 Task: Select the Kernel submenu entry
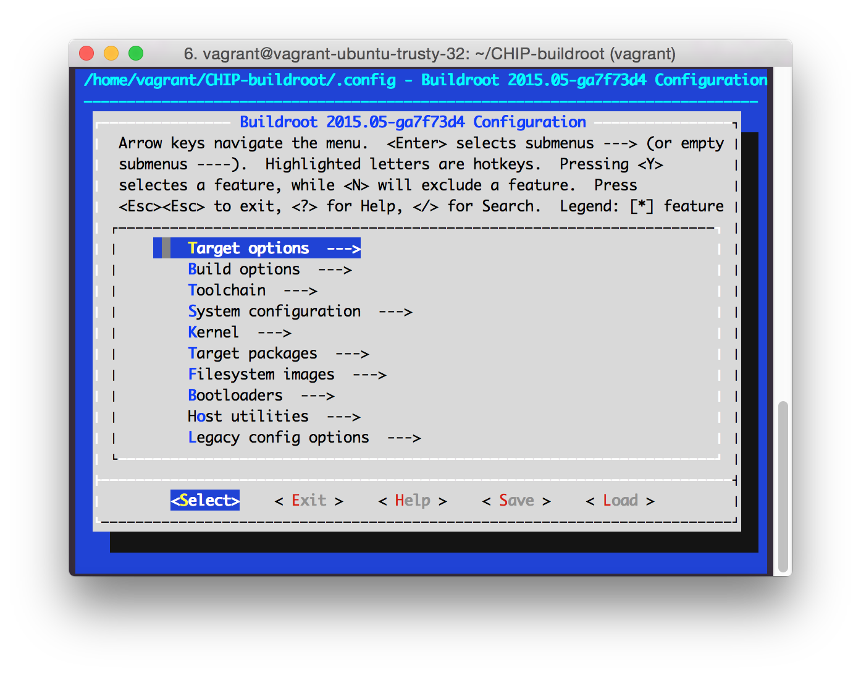point(213,332)
